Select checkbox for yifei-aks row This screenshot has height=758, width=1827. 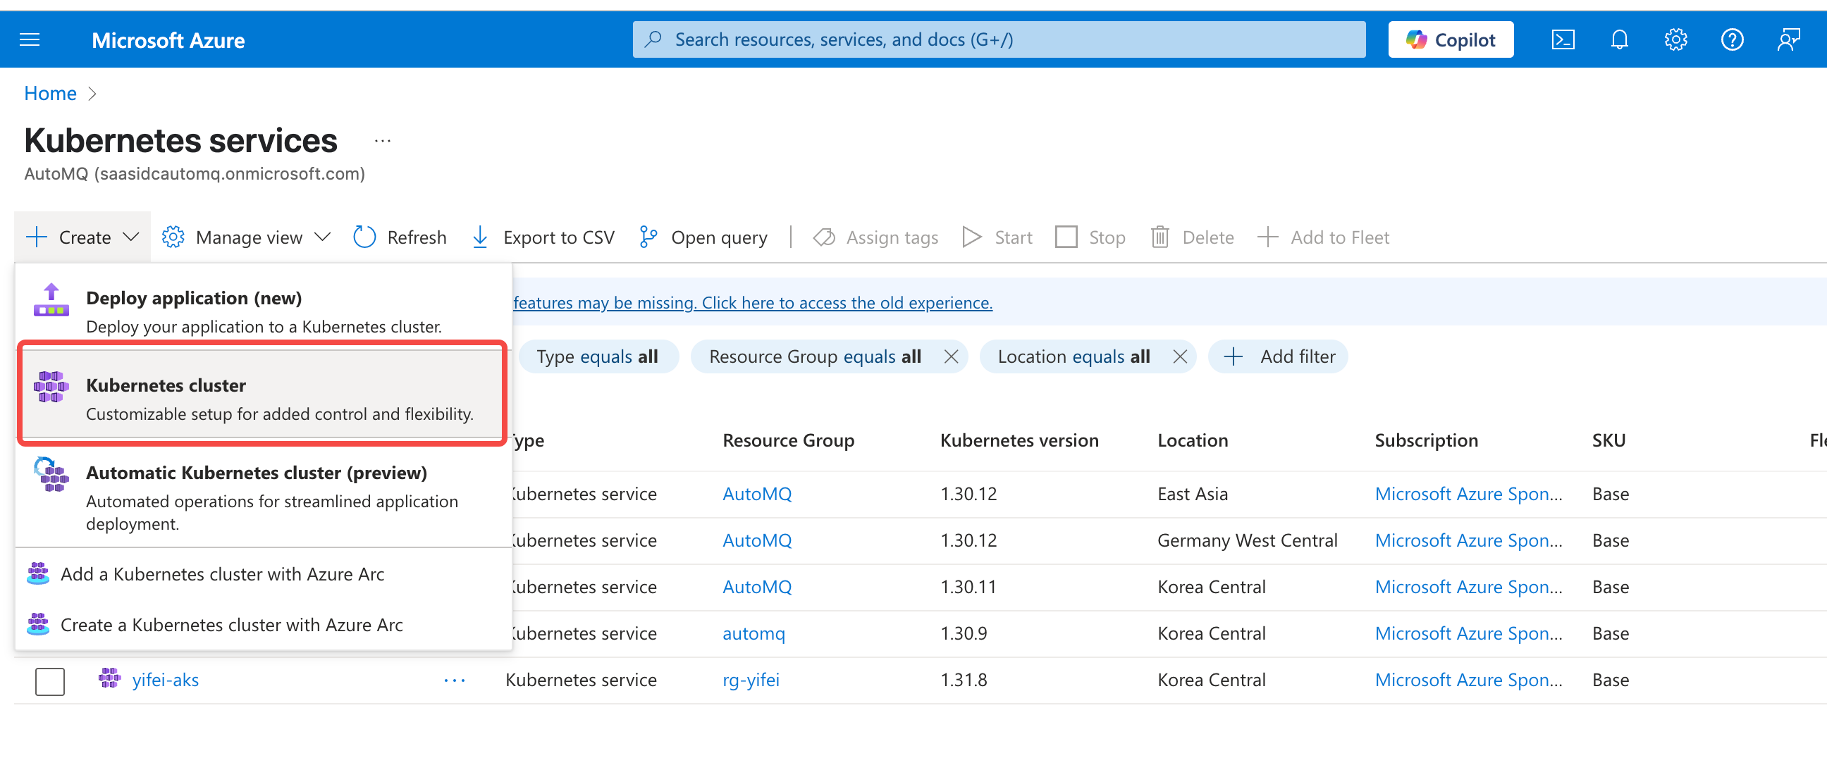click(x=49, y=681)
